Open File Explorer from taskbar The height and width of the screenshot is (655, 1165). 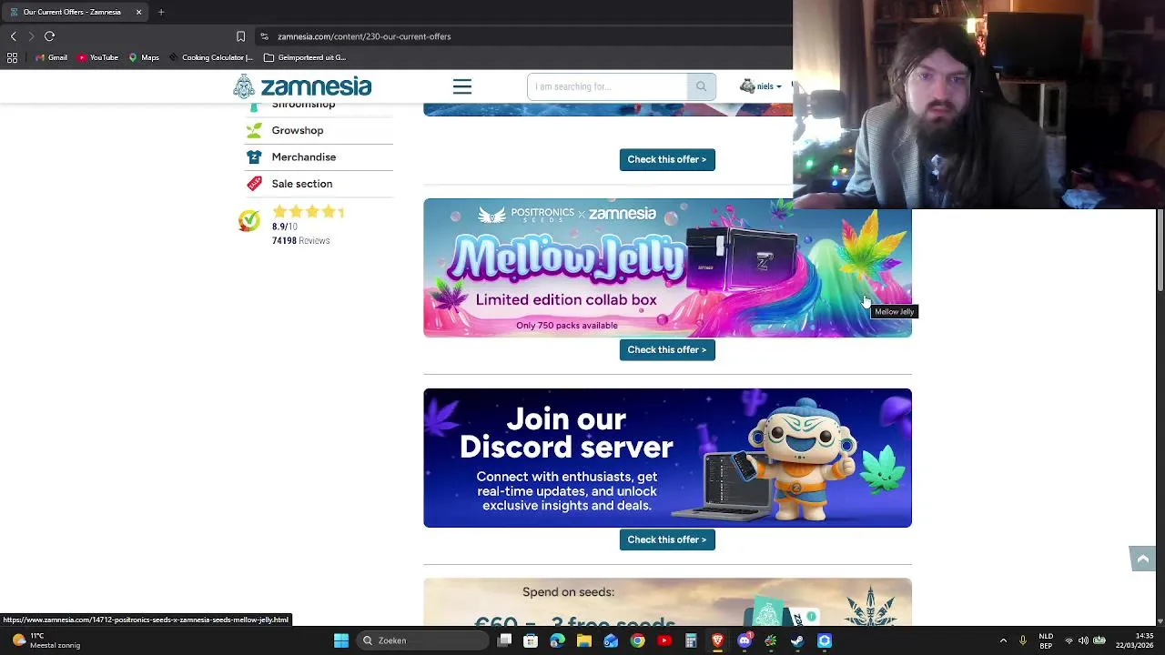coord(584,640)
